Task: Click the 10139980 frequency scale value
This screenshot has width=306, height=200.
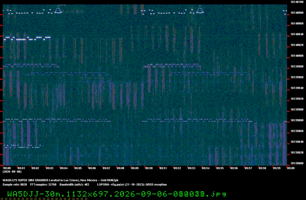Action: [297, 67]
